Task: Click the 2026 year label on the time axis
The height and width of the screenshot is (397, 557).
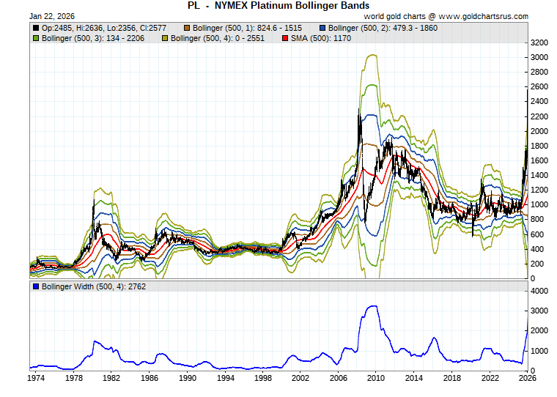Action: click(526, 378)
